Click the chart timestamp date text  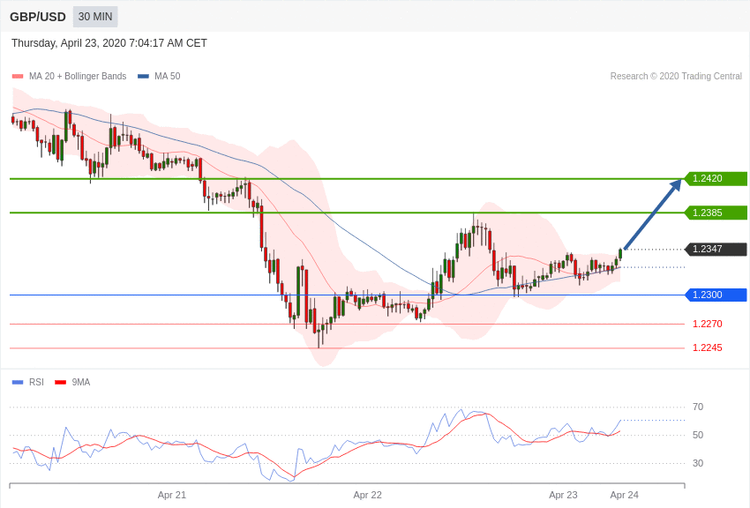pyautogui.click(x=109, y=43)
